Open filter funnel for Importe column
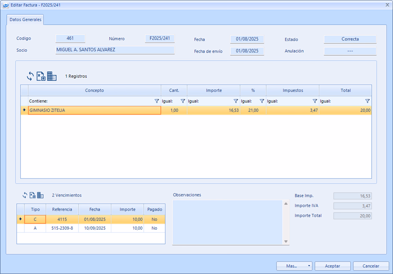Image resolution: width=393 pixels, height=274 pixels. (x=236, y=101)
